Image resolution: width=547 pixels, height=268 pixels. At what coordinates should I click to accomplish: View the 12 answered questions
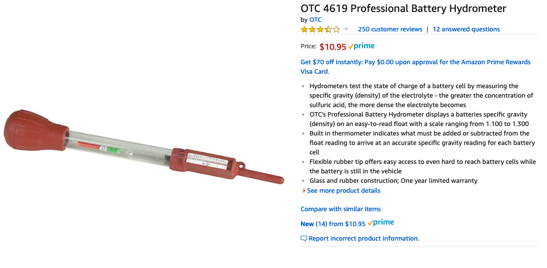466,29
